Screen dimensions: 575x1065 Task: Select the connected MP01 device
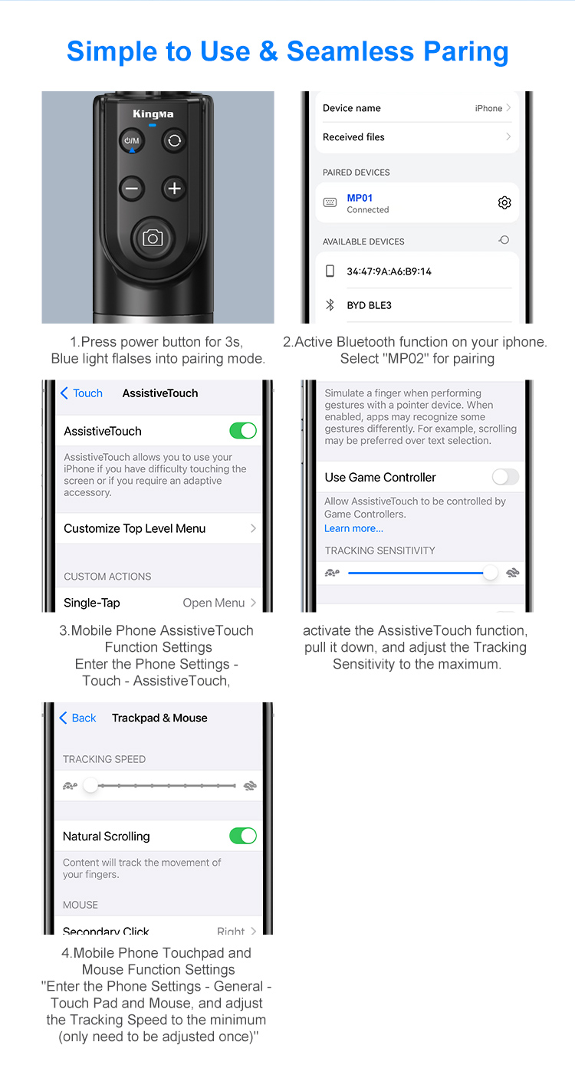click(x=418, y=202)
